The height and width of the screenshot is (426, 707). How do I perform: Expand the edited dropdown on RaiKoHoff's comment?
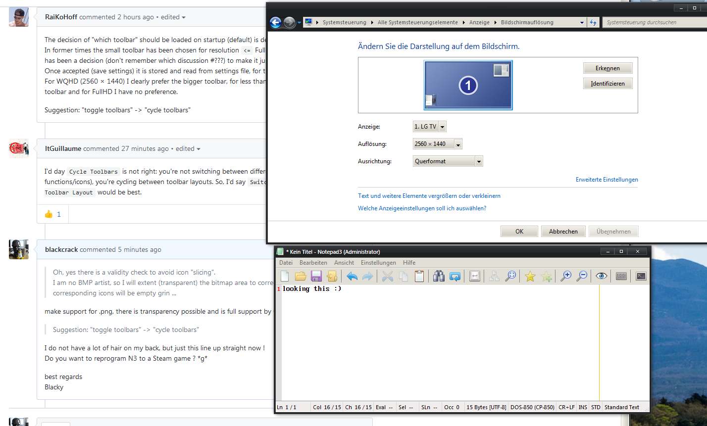(173, 17)
